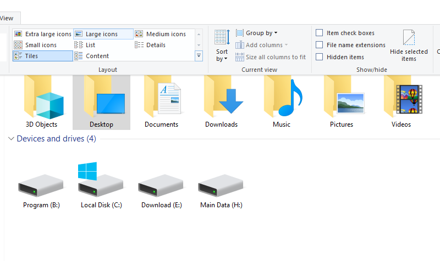
Task: Select the 3D Objects folder
Action: [x=42, y=102]
